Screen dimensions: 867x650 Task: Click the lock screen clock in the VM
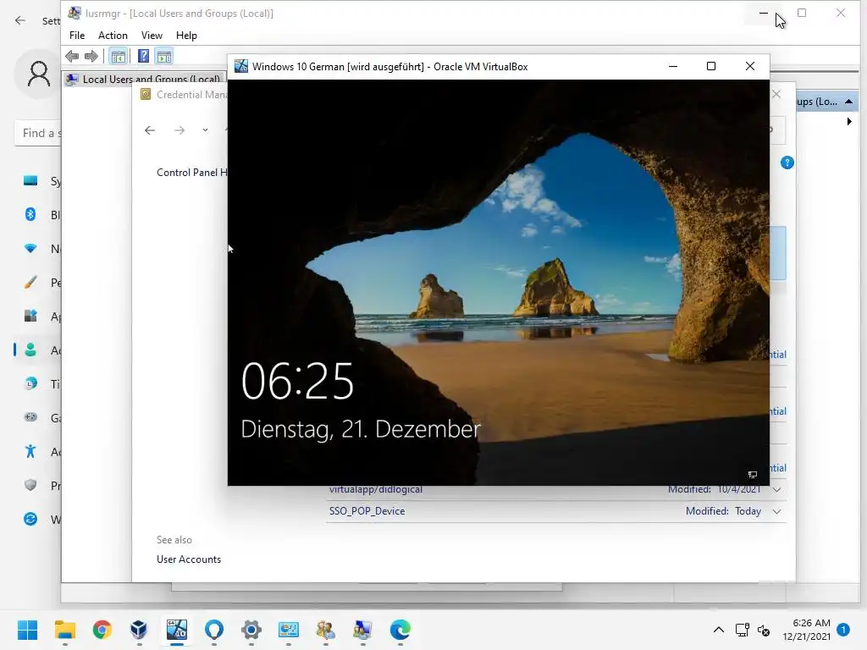pos(297,382)
